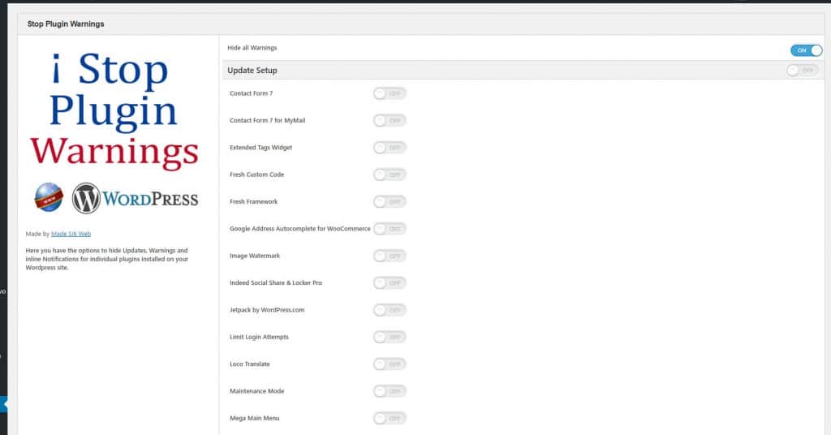Image resolution: width=831 pixels, height=435 pixels.
Task: Toggle the Update Setup switch
Action: pos(803,70)
